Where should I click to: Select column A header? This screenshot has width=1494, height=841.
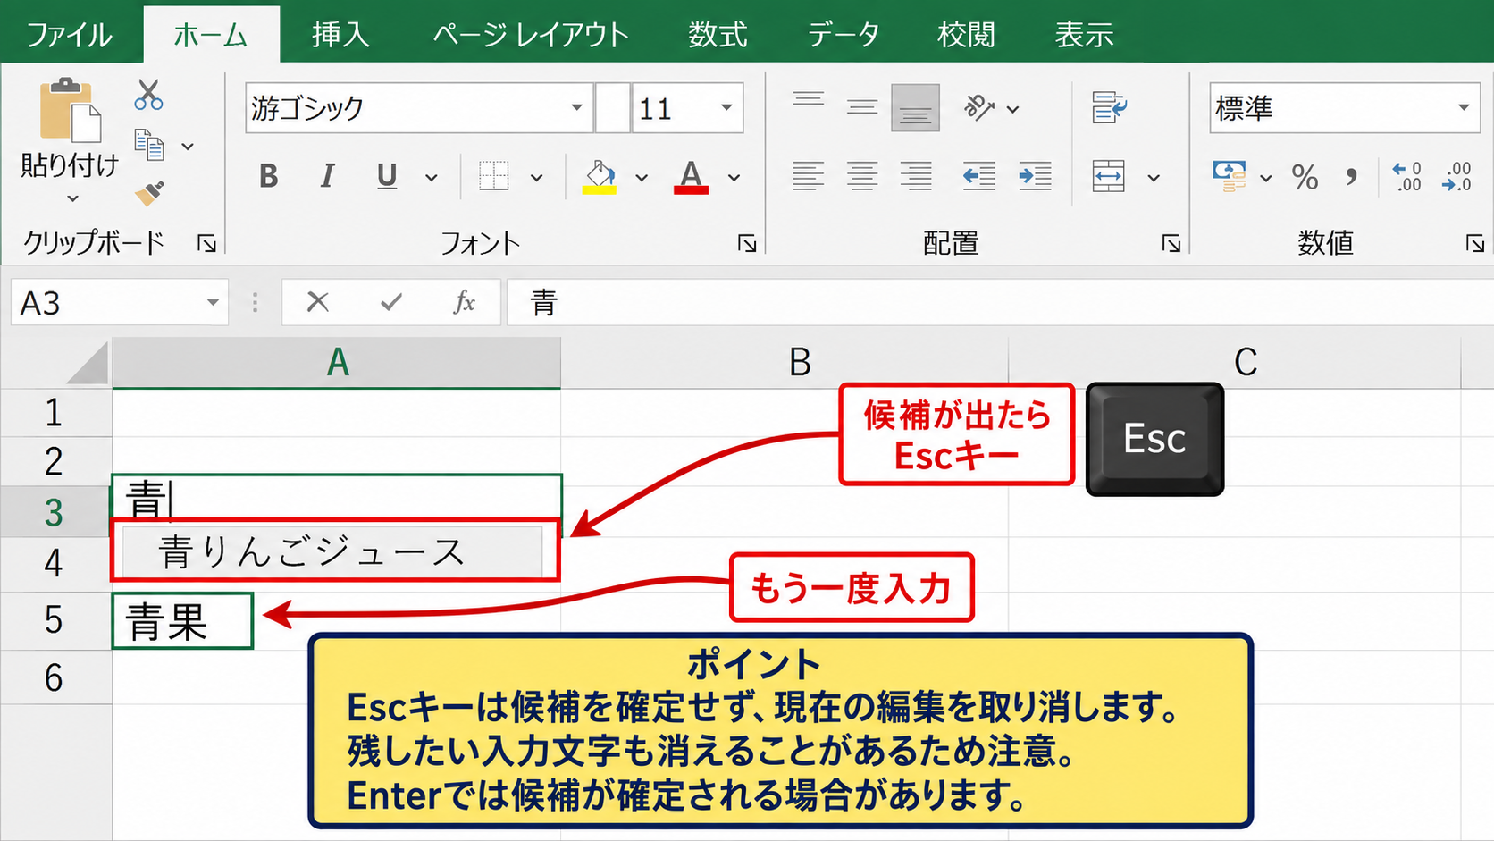pyautogui.click(x=337, y=363)
